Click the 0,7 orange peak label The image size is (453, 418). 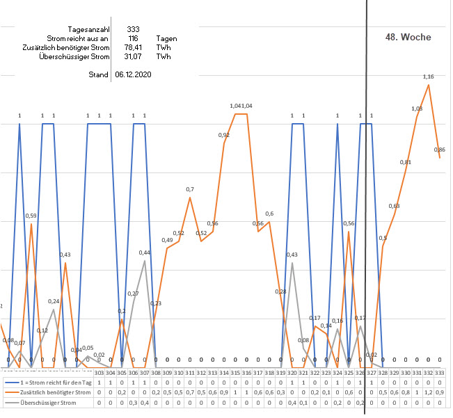click(x=190, y=189)
